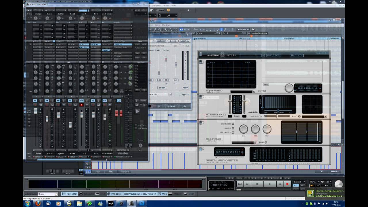This screenshot has width=368, height=207.
Task: Open Mastering Suite insert on master channel
Action: point(123,47)
